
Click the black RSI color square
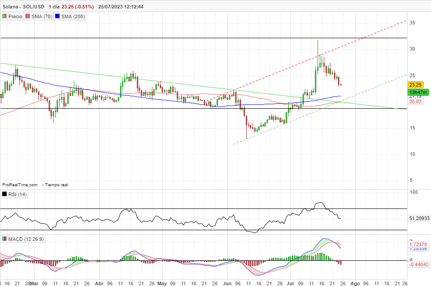coord(4,194)
